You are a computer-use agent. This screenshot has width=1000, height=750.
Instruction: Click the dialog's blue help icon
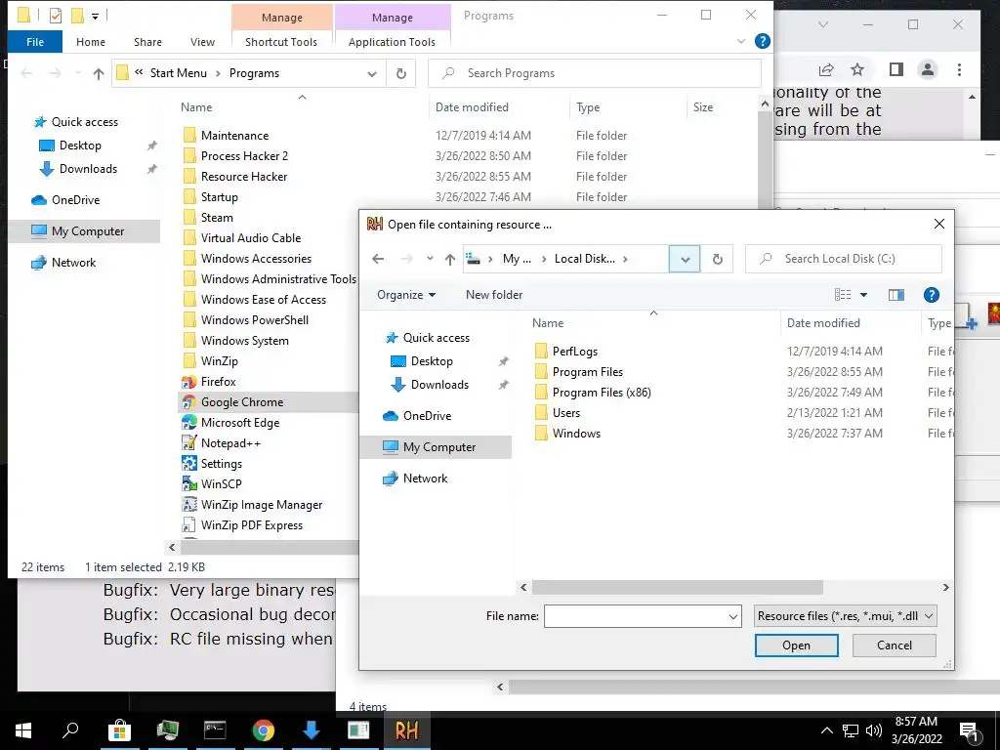coord(931,295)
